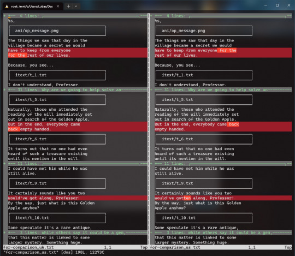Click itext/t_5.txt box in right pane
Viewport: 295px width, 256px height.
[204, 100]
